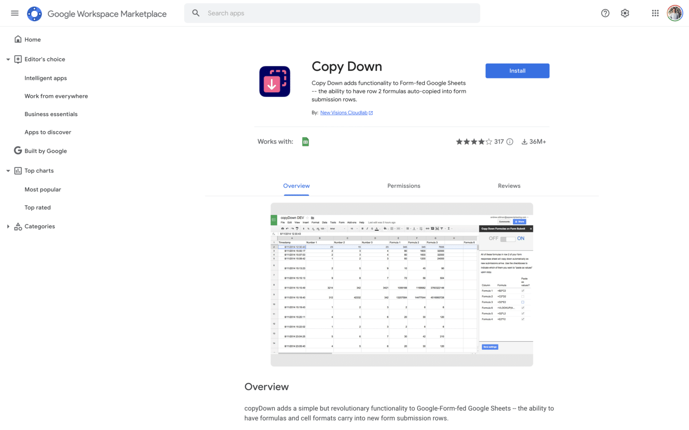The image size is (689, 430).
Task: Switch to the Permissions tab
Action: (x=403, y=185)
